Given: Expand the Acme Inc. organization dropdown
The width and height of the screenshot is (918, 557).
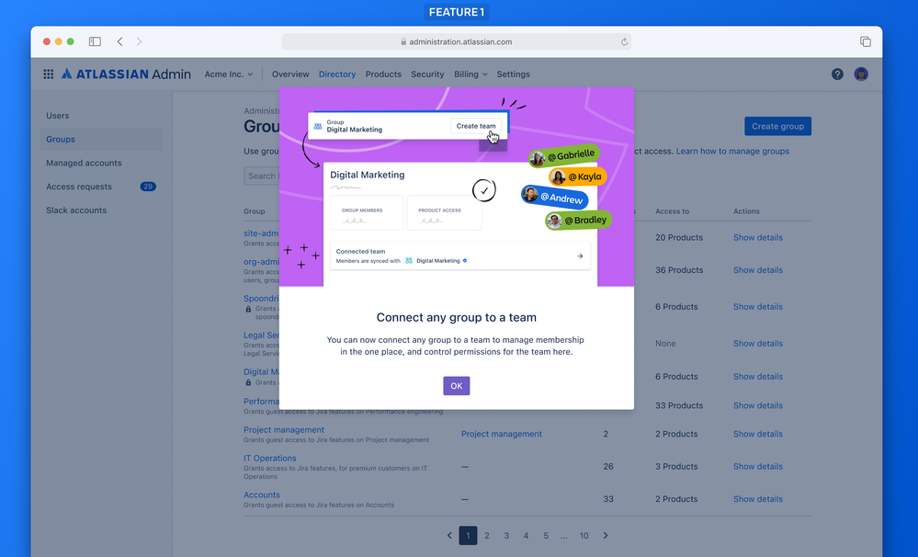Looking at the screenshot, I should [229, 74].
